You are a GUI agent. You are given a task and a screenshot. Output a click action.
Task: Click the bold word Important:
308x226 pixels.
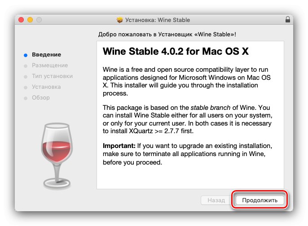click(x=119, y=146)
